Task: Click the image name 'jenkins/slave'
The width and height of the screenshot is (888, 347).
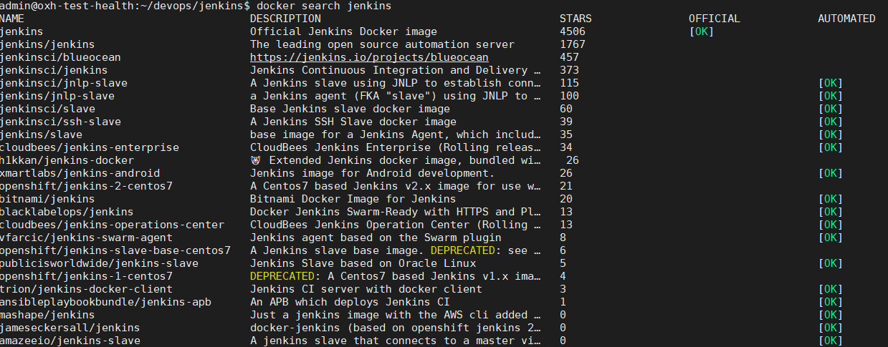Action: point(40,135)
